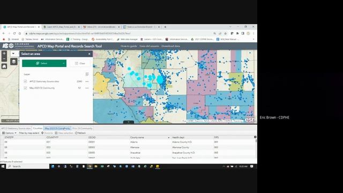Select the Alamosa county name cell

[135, 147]
